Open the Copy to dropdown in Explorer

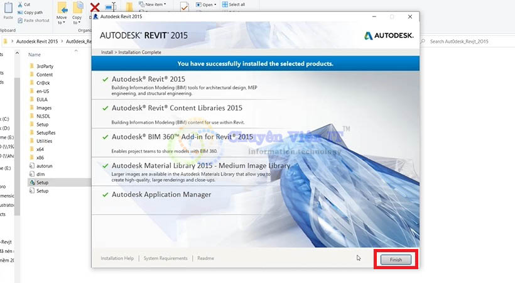pyautogui.click(x=77, y=13)
